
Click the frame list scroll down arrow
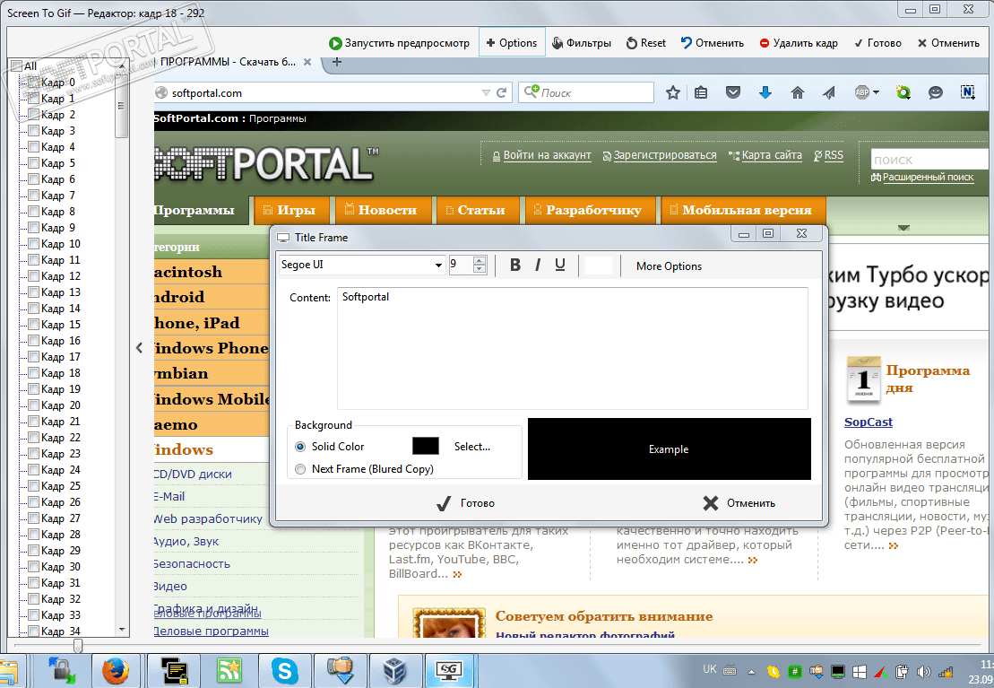coord(122,630)
